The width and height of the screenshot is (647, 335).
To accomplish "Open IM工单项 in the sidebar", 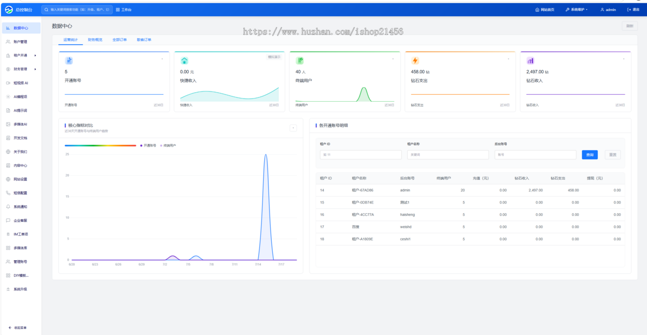I will (x=20, y=234).
